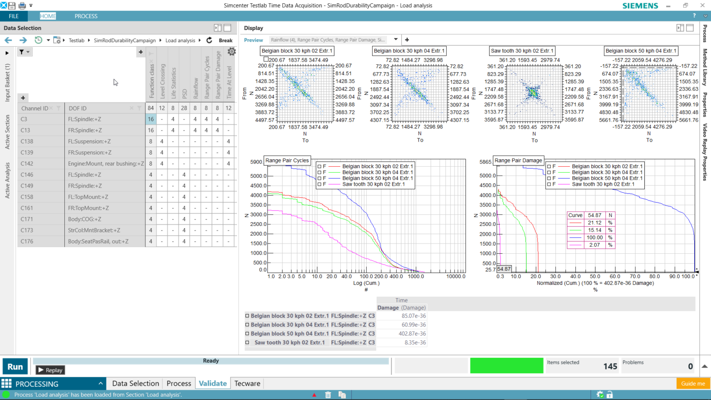
Task: Open the Preview display selection dropdown
Action: pos(396,40)
